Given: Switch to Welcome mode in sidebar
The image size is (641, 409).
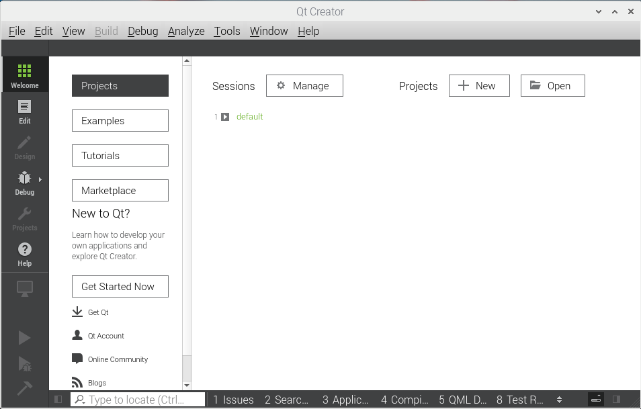Looking at the screenshot, I should click(x=24, y=75).
